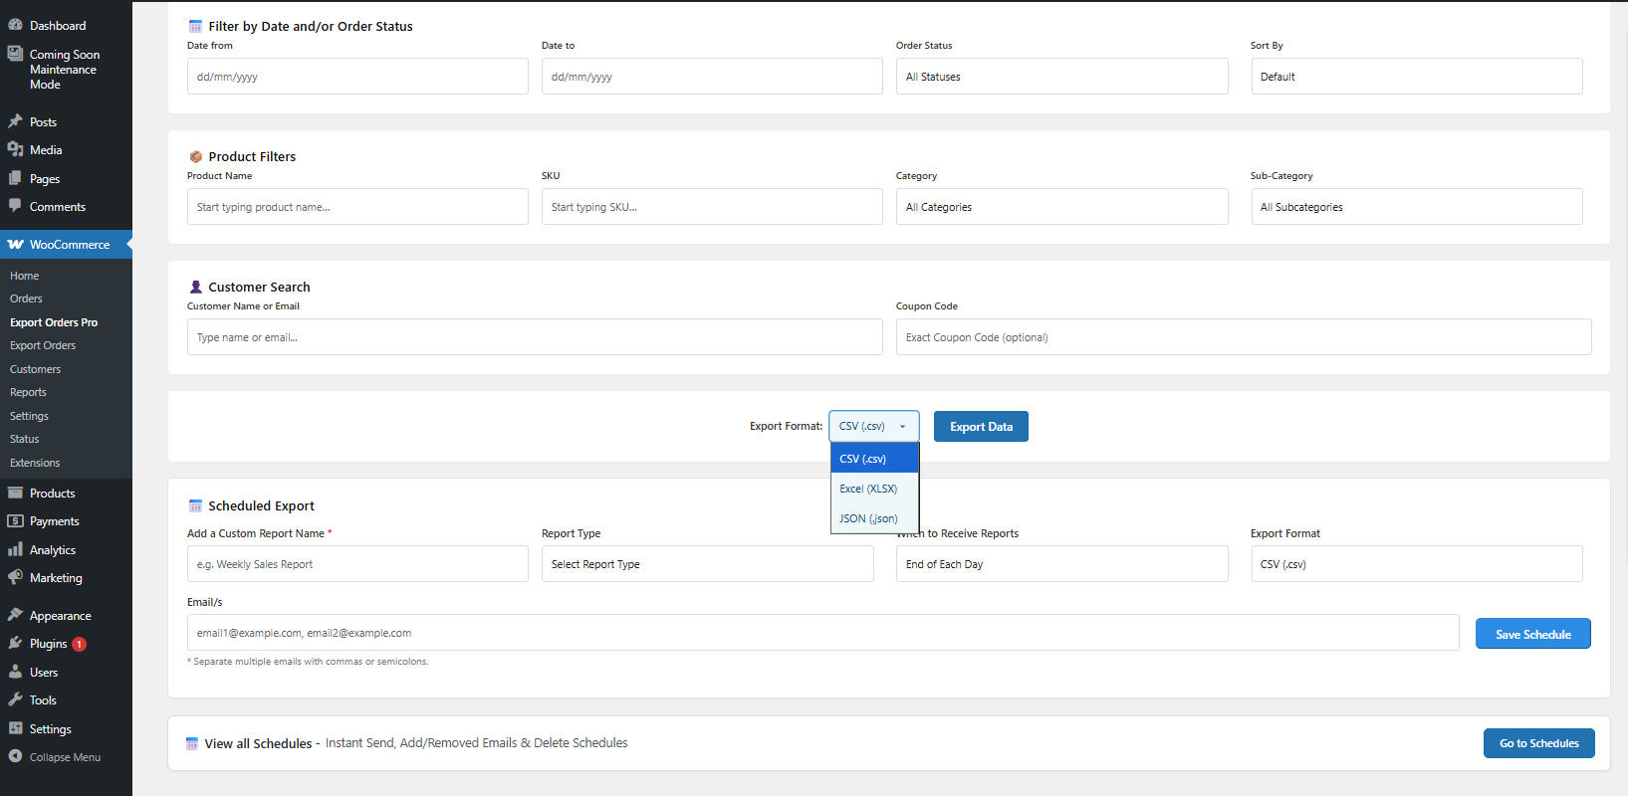Toggle the Export Format CSV dropdown
The image size is (1628, 796).
click(x=874, y=426)
